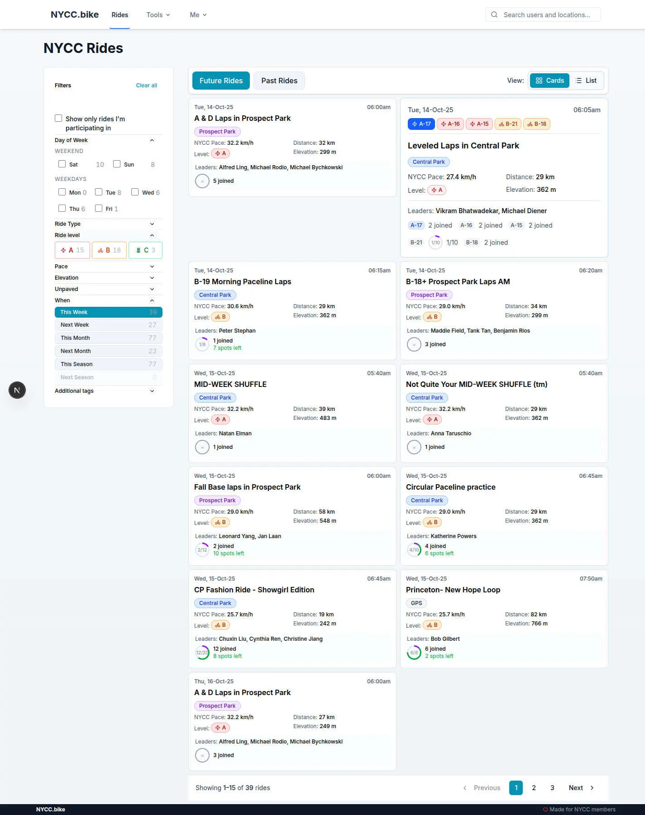Check the Sun day filter
Image resolution: width=645 pixels, height=815 pixels.
coord(117,164)
